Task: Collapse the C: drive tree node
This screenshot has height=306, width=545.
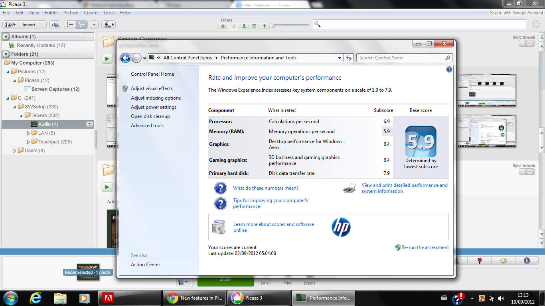Action: coord(8,98)
